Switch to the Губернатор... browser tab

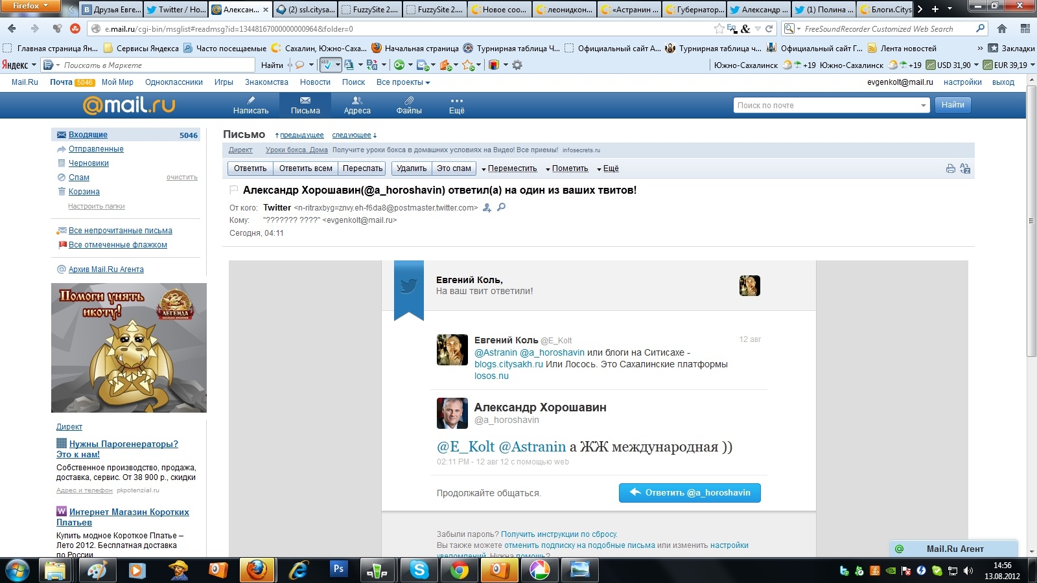click(x=694, y=10)
